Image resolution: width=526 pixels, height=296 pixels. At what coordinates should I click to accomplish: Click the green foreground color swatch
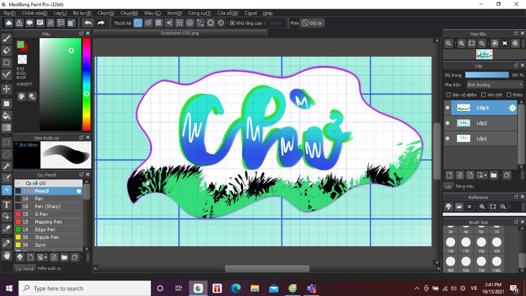(21, 44)
